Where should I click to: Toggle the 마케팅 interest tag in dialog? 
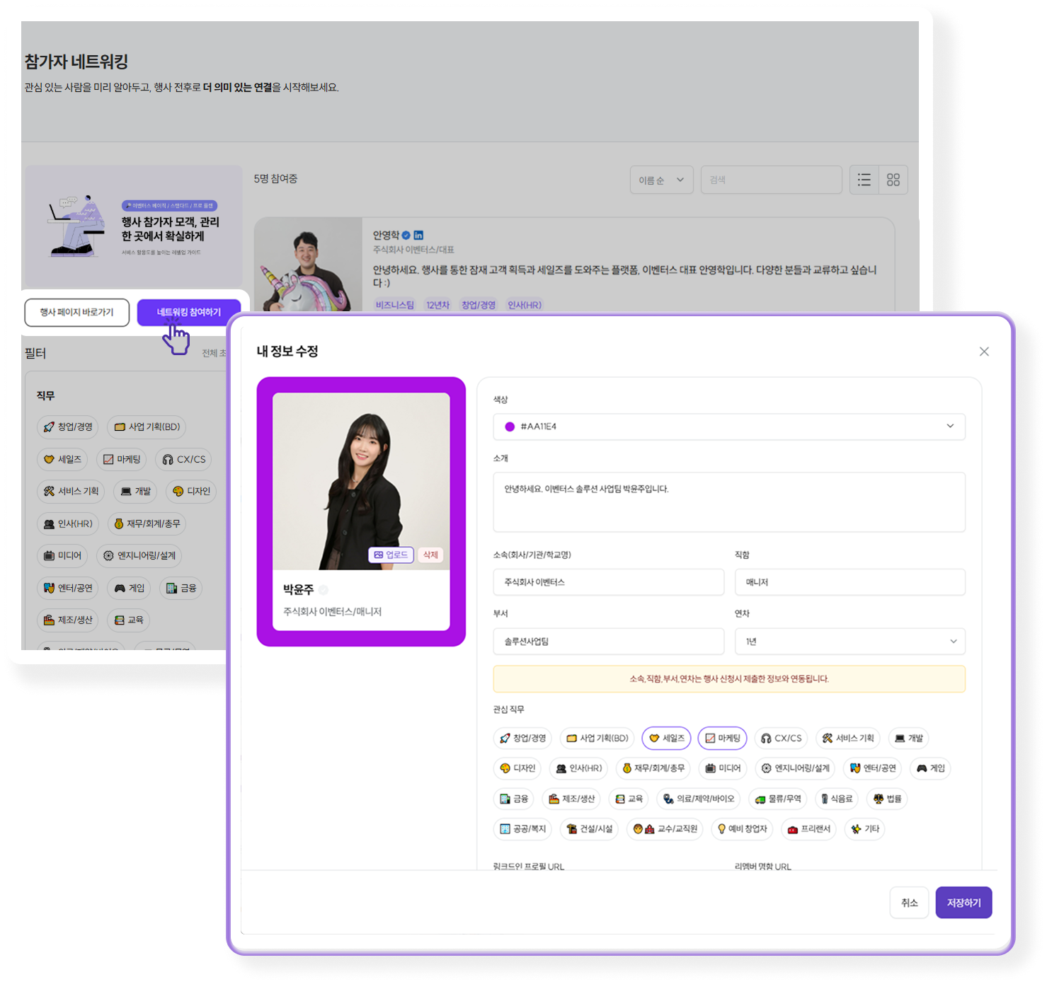(722, 738)
